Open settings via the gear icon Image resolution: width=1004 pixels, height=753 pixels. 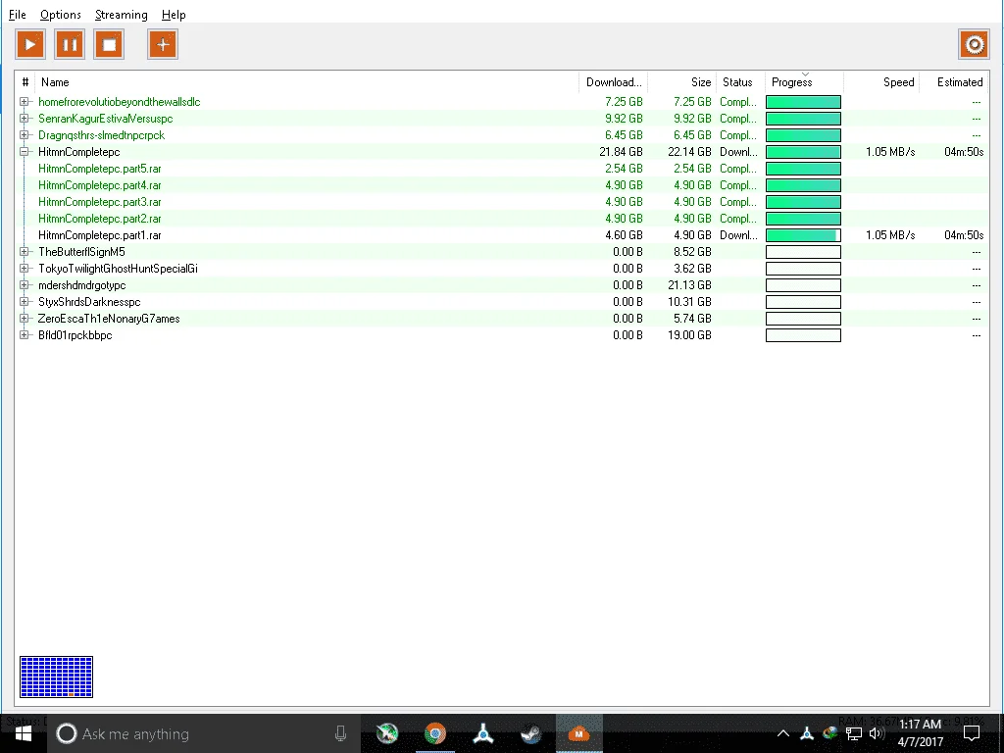(x=974, y=45)
